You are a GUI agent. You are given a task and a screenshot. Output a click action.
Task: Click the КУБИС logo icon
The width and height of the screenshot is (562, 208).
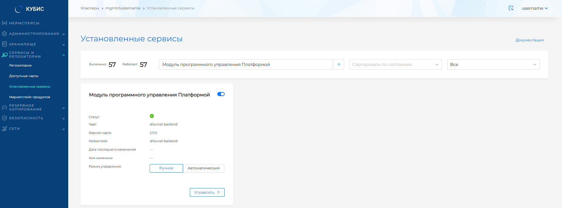[x=18, y=9]
